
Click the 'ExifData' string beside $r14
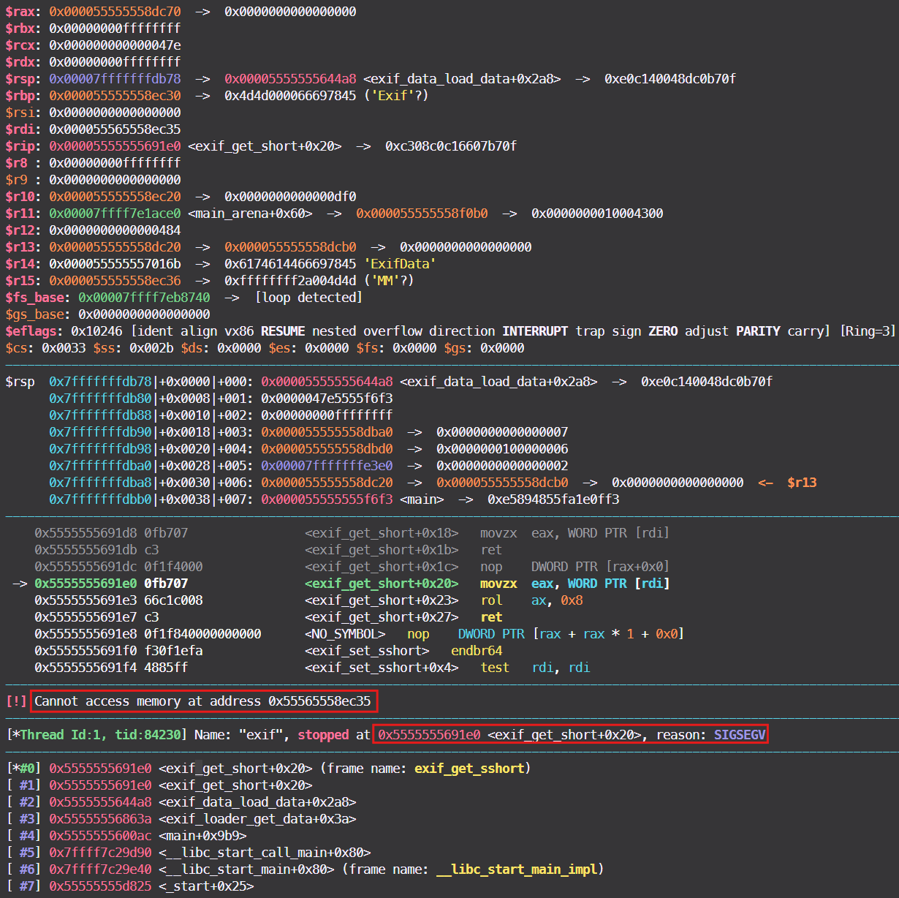pyautogui.click(x=399, y=263)
